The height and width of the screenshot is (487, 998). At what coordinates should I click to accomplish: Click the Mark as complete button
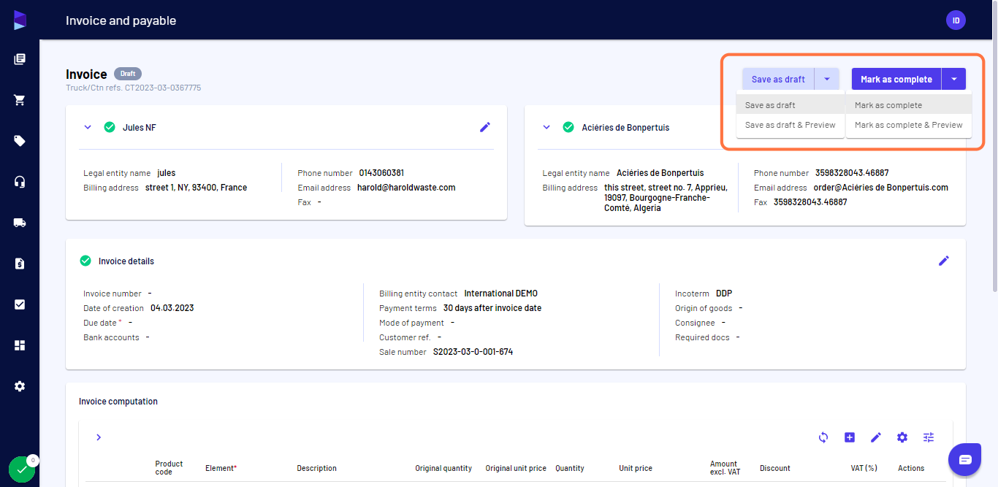(x=896, y=79)
